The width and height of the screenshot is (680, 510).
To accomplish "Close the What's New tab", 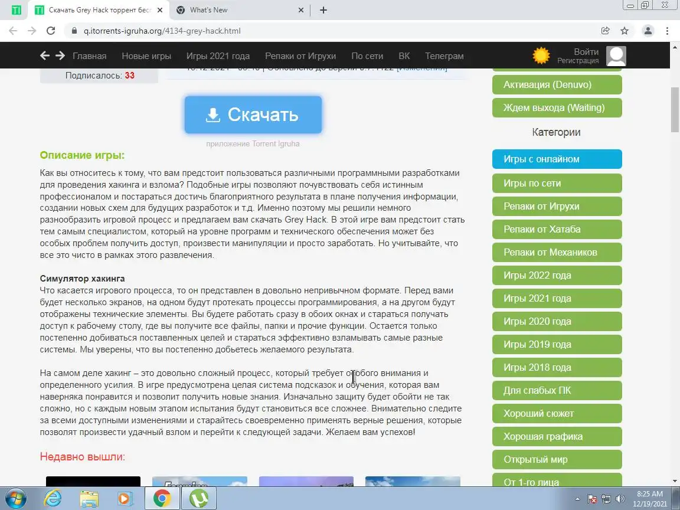I will pyautogui.click(x=301, y=10).
